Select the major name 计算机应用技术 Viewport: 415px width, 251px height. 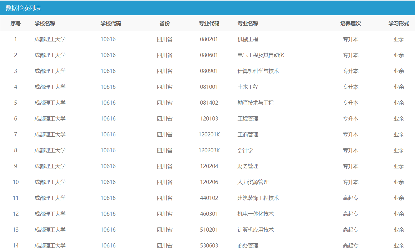(x=255, y=230)
